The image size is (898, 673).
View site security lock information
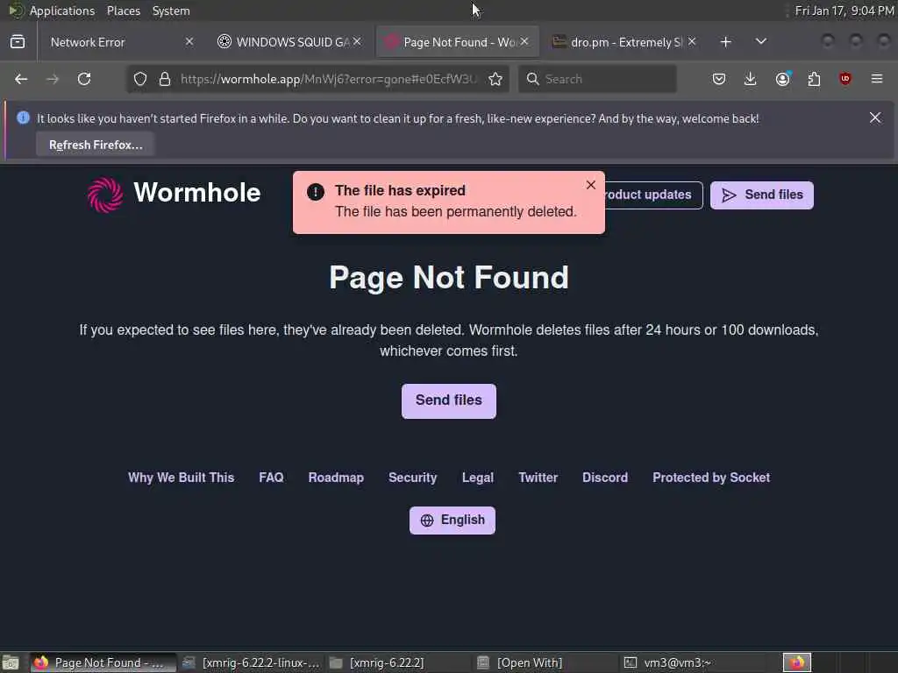[x=165, y=79]
